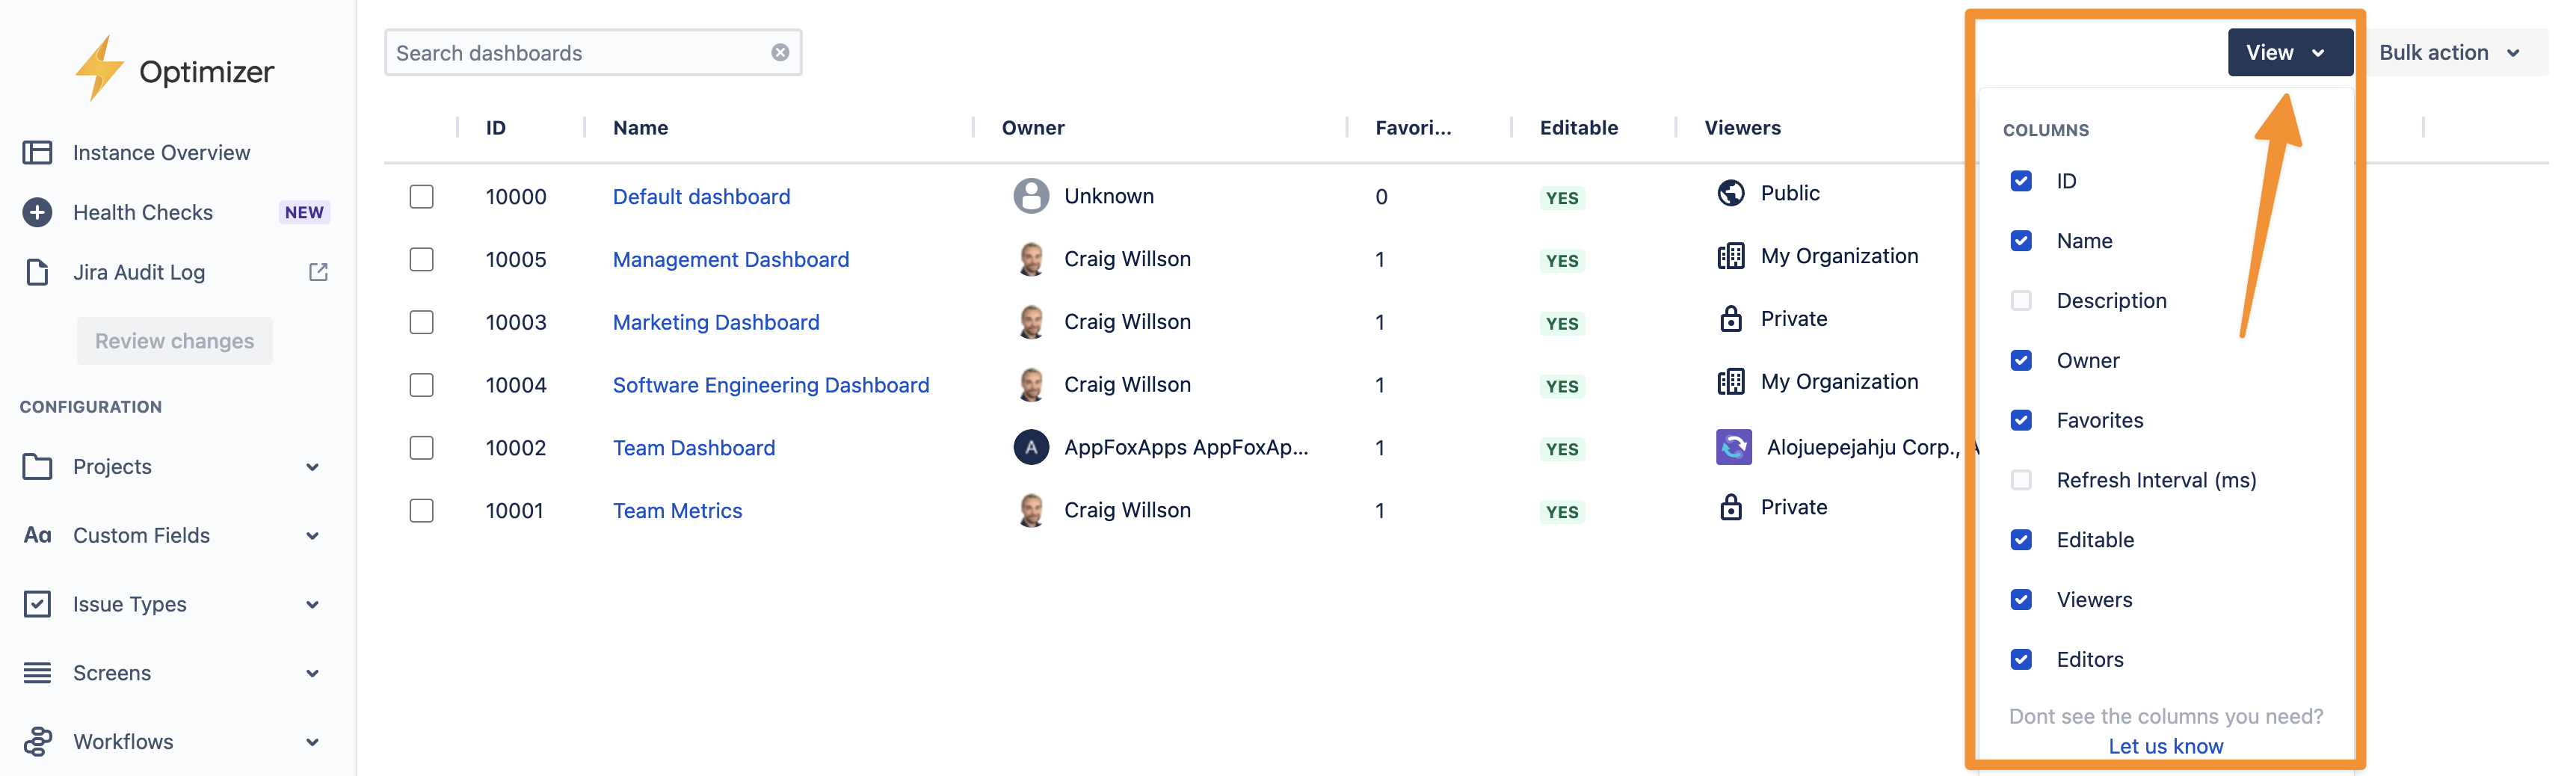Click the Jira Audit Log external link icon

point(318,272)
